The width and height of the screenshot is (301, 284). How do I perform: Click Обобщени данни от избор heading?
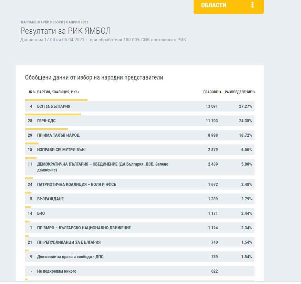click(94, 77)
